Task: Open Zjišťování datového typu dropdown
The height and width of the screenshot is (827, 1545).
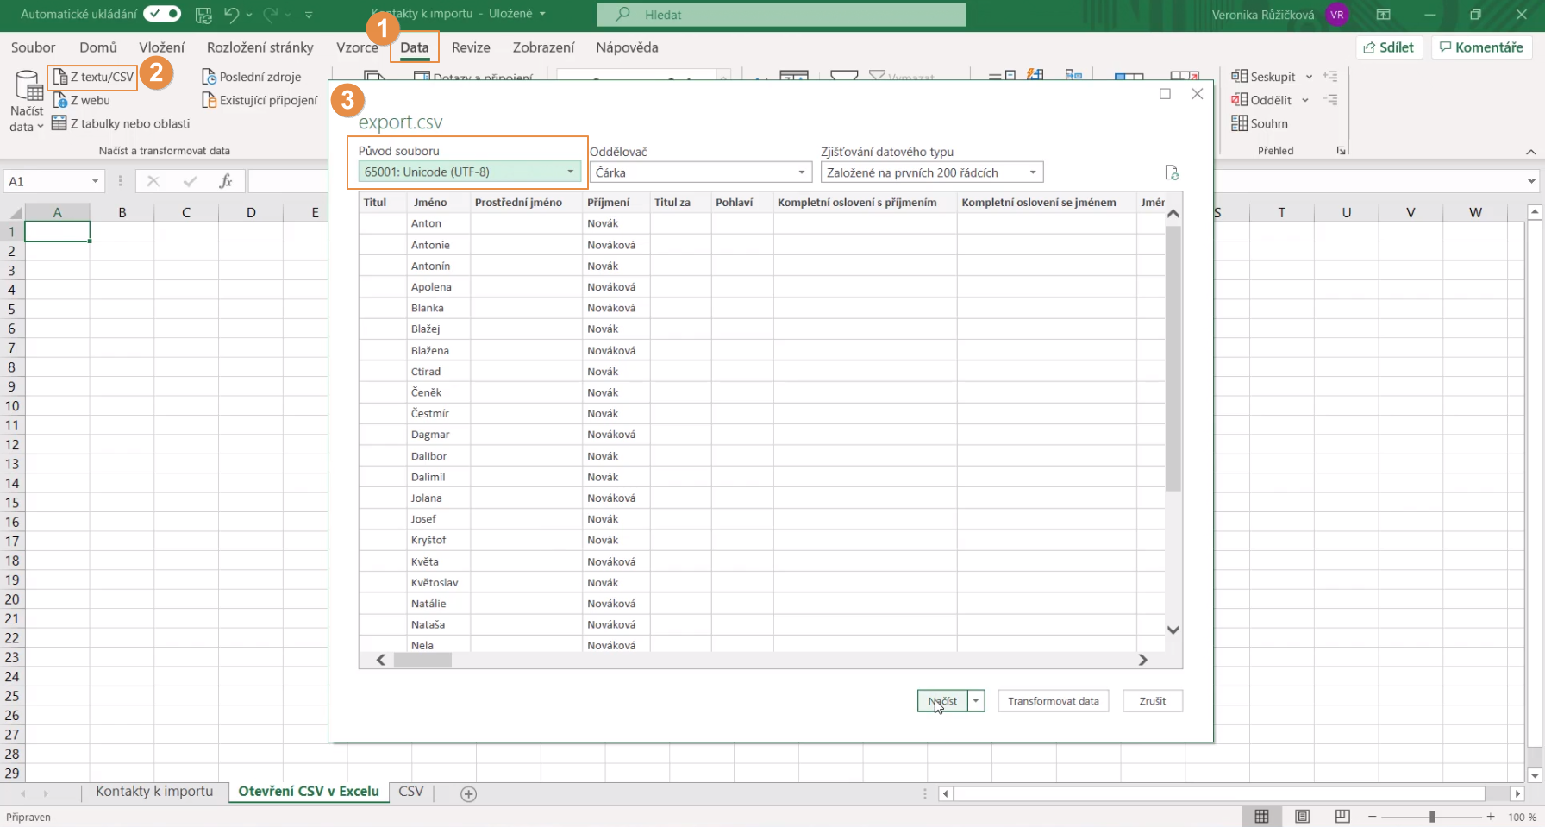Action: coord(932,172)
